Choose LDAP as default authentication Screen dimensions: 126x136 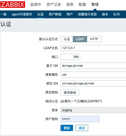pyautogui.click(x=80, y=39)
